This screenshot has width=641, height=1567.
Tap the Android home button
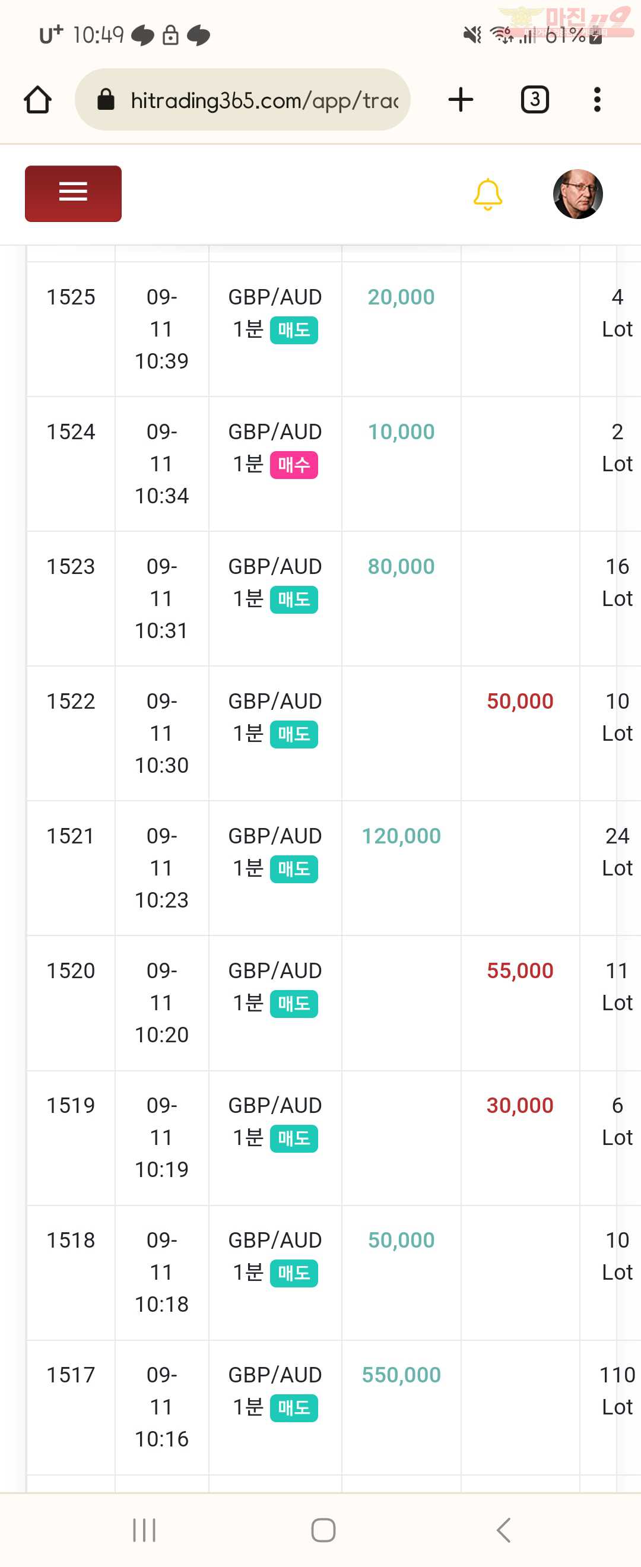point(323,1530)
